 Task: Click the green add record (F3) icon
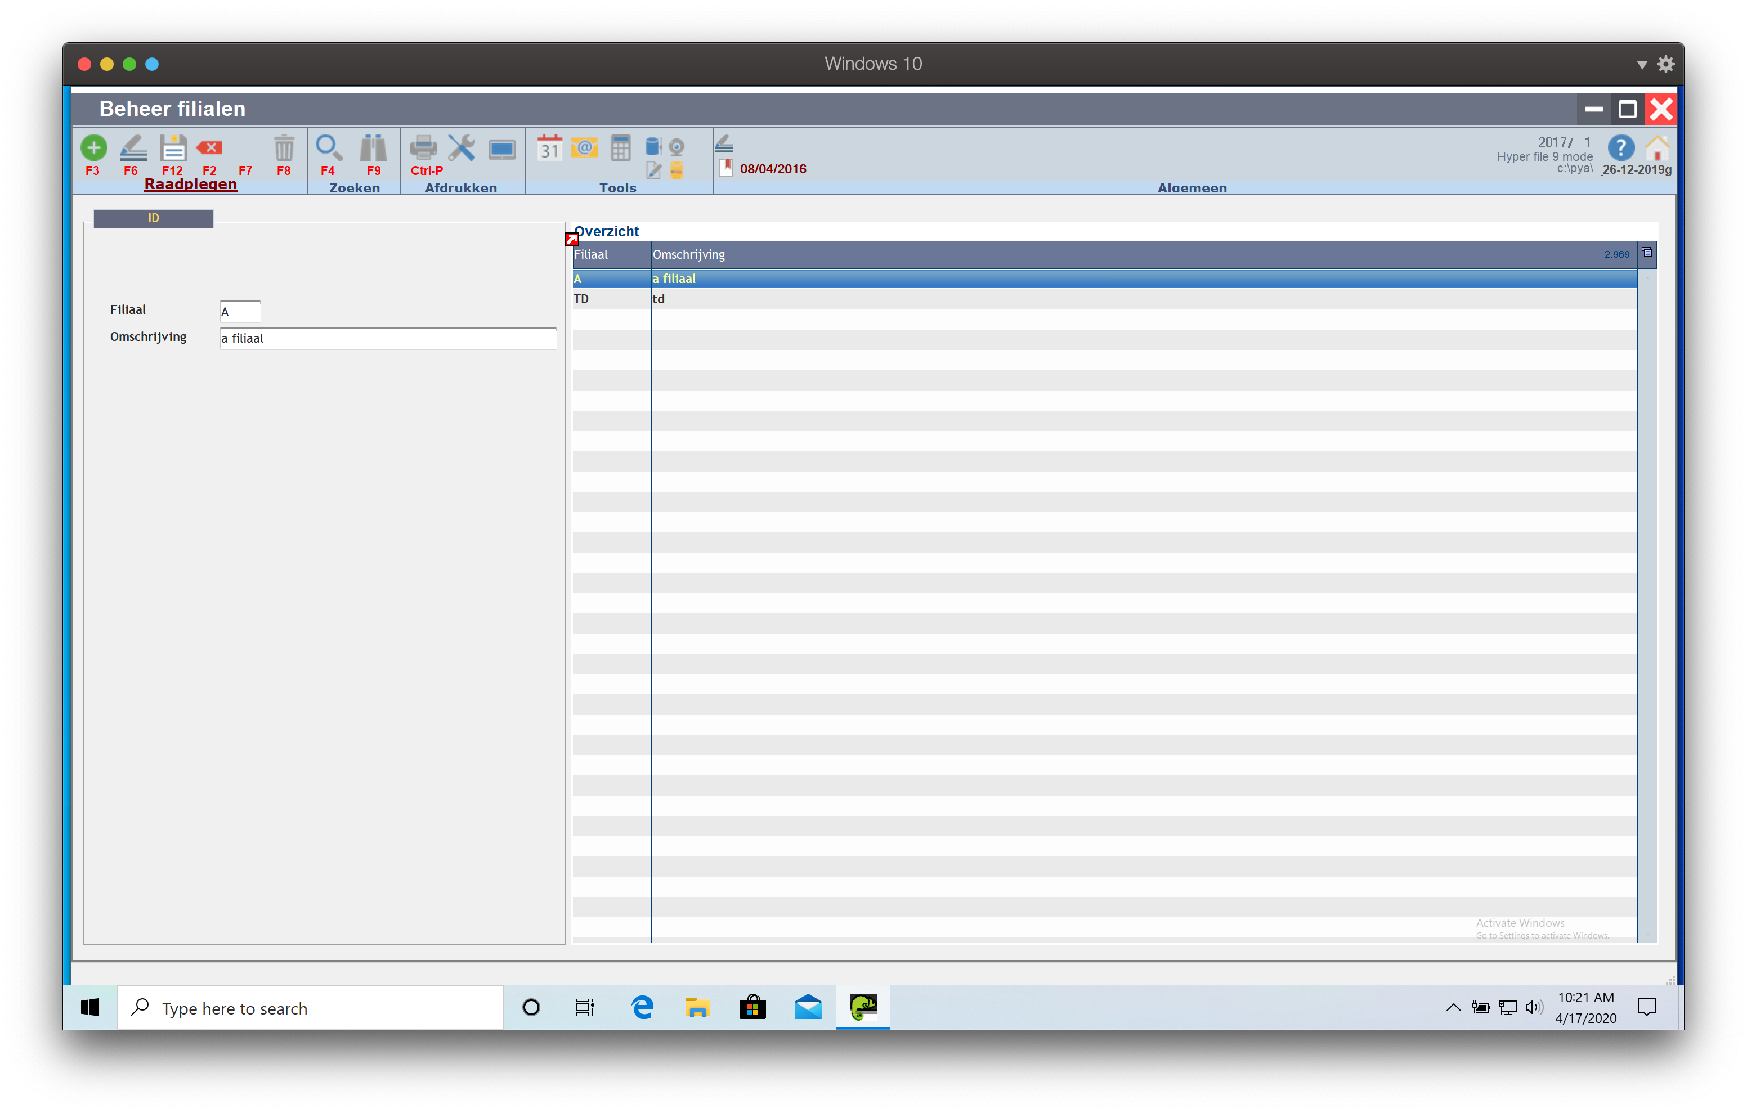pyautogui.click(x=93, y=148)
